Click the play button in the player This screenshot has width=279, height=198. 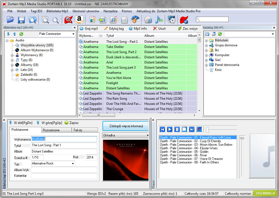170,129
